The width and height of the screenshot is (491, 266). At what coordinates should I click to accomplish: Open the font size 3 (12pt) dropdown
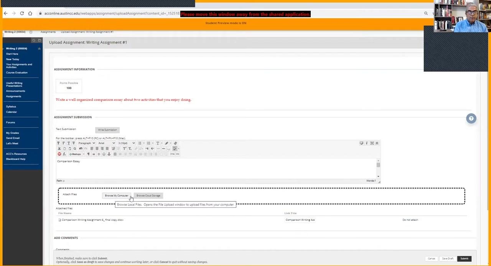[127, 143]
